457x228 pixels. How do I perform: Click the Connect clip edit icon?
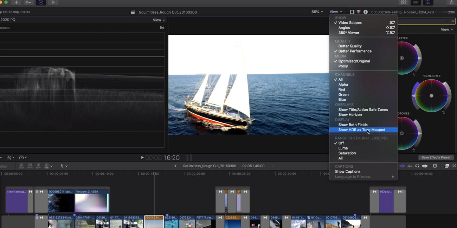click(22, 166)
